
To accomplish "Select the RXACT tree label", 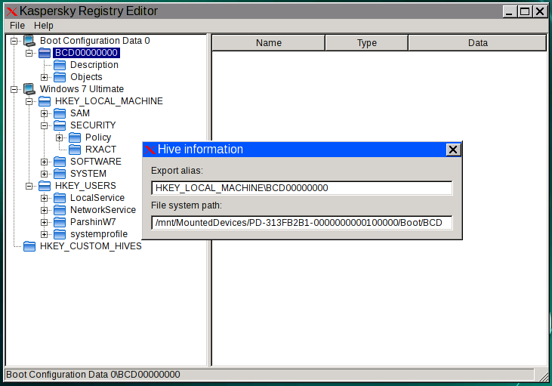I will pos(100,150).
